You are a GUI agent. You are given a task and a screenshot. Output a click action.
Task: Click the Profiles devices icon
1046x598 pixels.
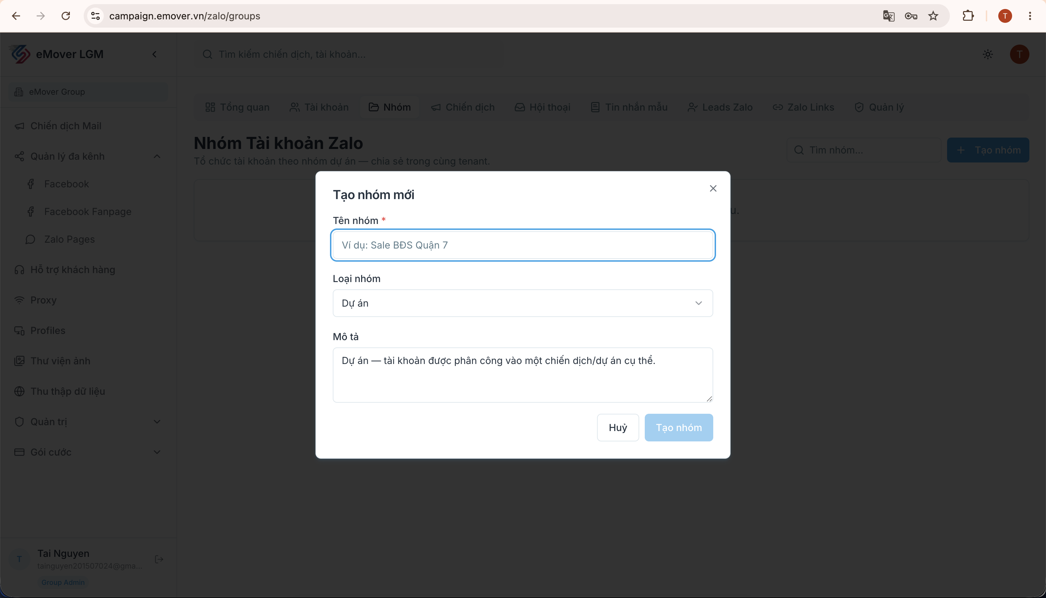[x=19, y=330]
